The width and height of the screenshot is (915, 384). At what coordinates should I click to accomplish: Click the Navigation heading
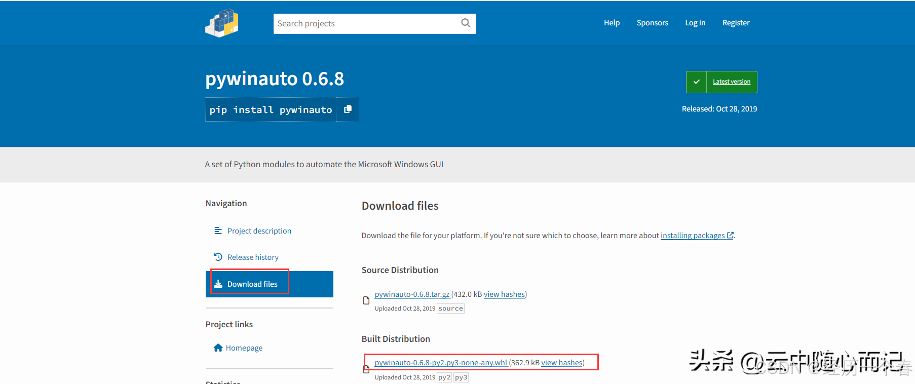(x=226, y=203)
